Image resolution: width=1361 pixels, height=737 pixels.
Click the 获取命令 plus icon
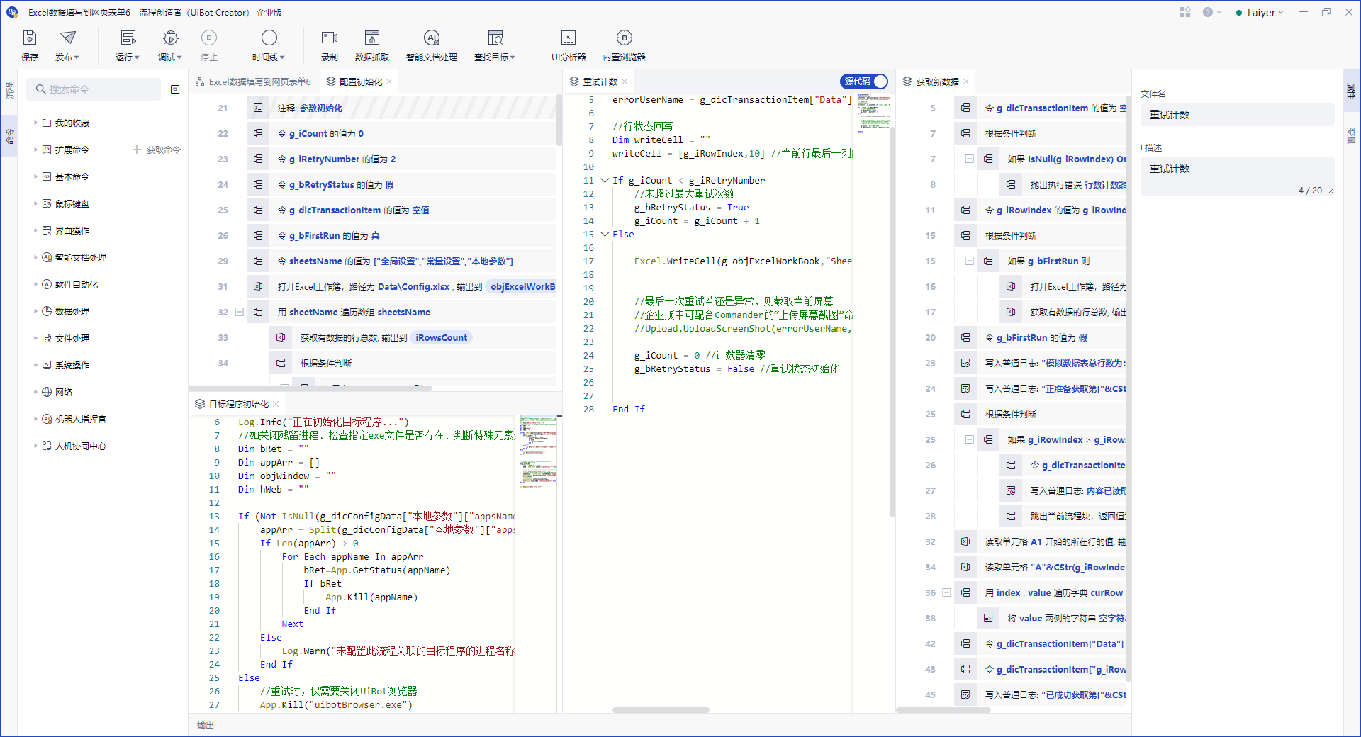point(137,150)
